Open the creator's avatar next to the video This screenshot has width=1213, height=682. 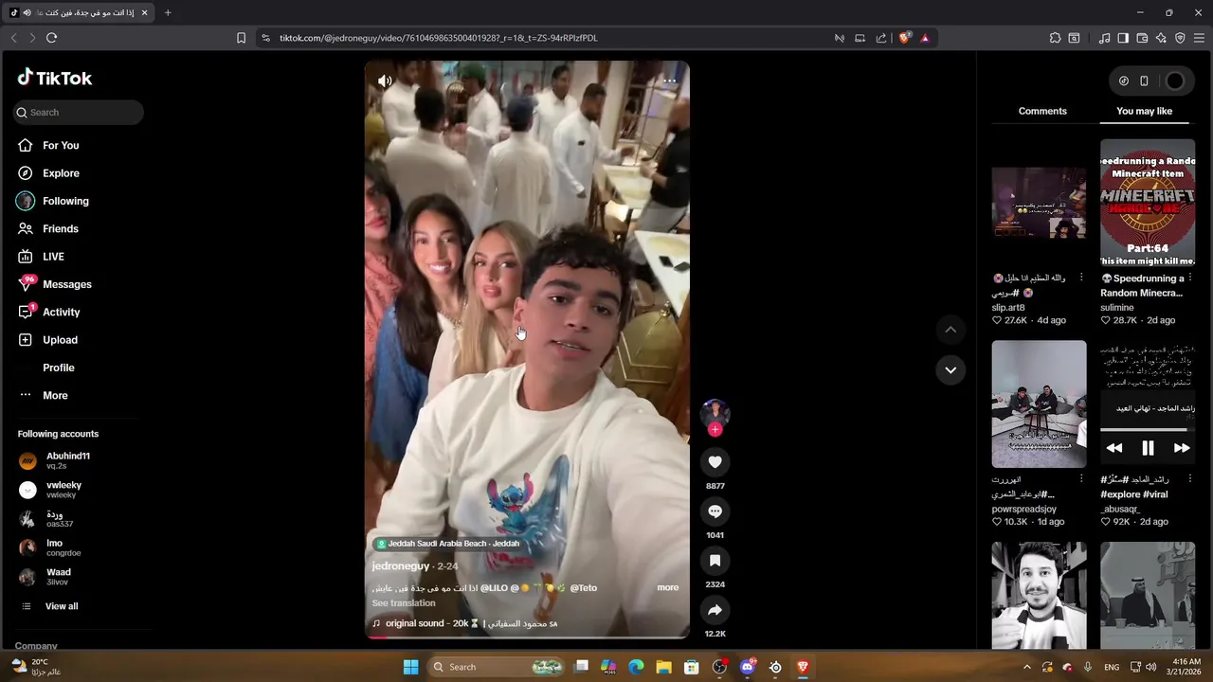click(715, 413)
